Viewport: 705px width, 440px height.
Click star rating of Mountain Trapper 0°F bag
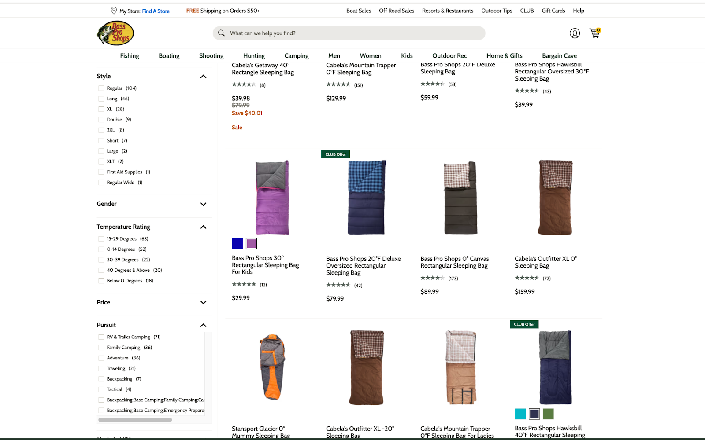tap(338, 84)
